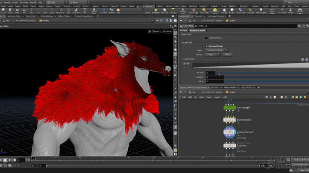Viewport: 309px width, 173px height.
Task: Add a Switcher from shelf
Action: 290,11
